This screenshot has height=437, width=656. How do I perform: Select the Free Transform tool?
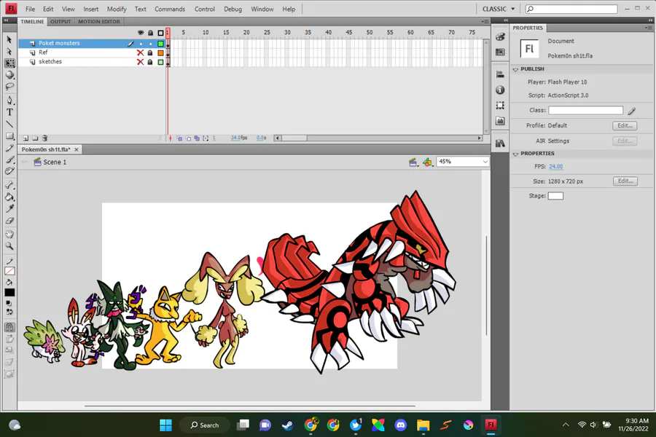[9, 63]
